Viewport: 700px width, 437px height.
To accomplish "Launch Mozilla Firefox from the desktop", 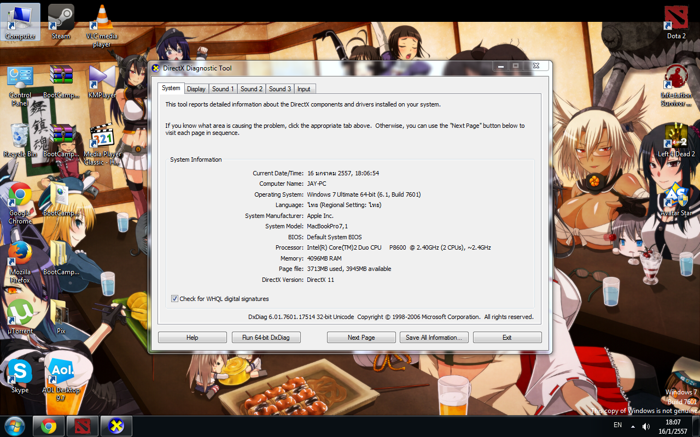I will 20,262.
